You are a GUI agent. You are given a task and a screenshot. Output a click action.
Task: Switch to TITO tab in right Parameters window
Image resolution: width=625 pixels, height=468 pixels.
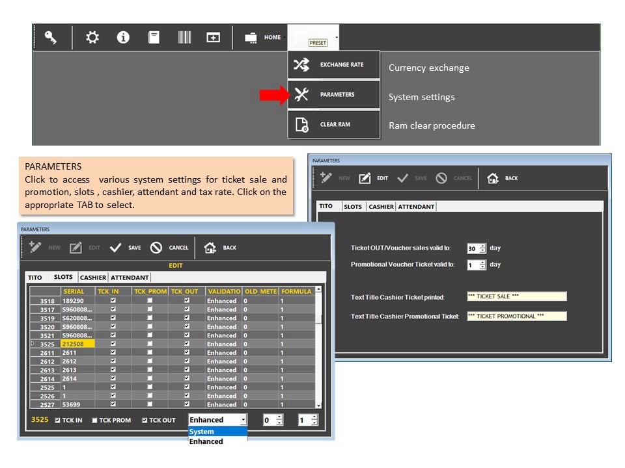coord(326,206)
